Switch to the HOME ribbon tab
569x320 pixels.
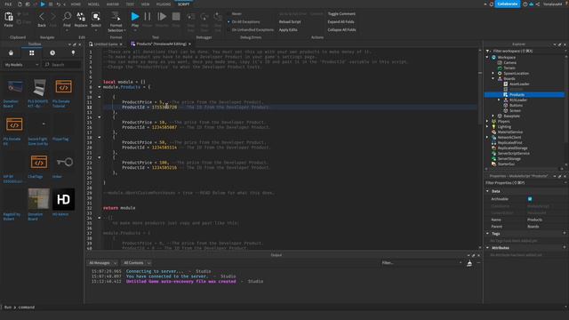coord(76,4)
